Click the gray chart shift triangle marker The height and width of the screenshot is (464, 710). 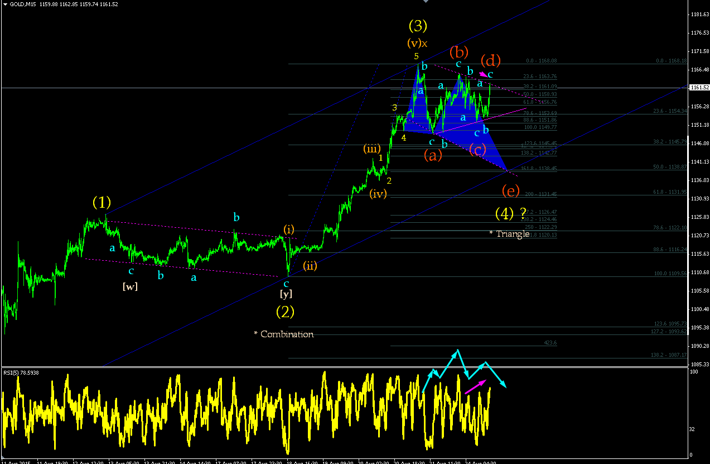pyautogui.click(x=426, y=2)
